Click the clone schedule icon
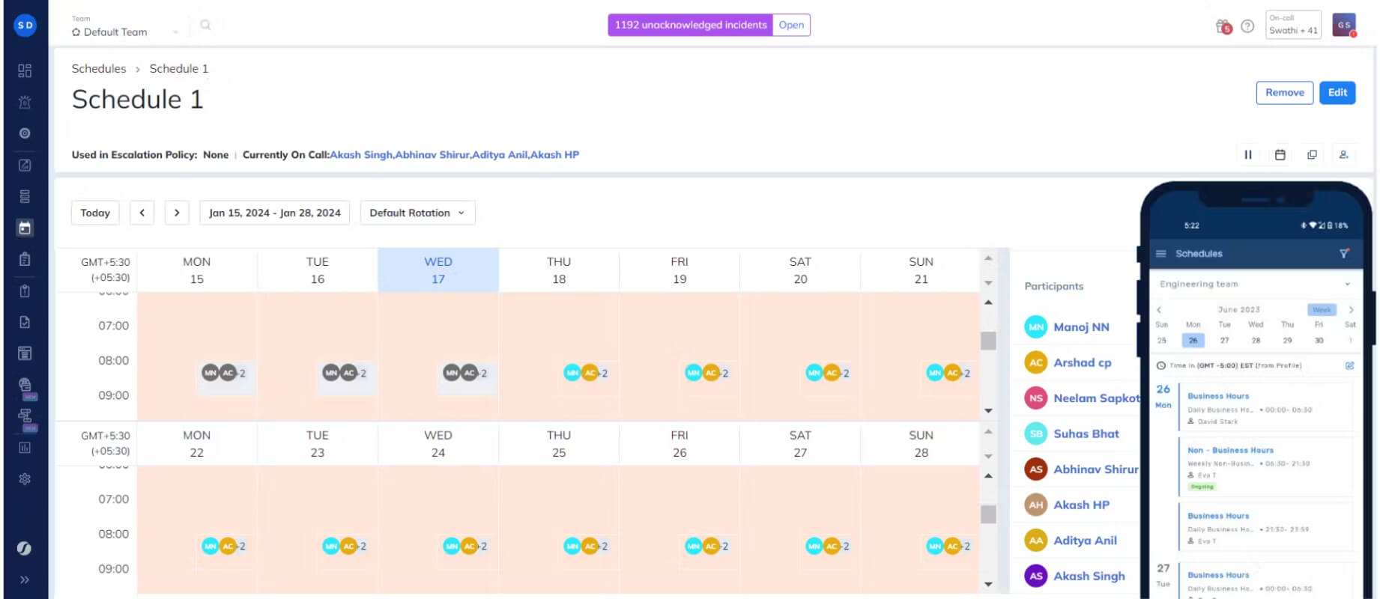Image resolution: width=1380 pixels, height=599 pixels. coord(1312,154)
